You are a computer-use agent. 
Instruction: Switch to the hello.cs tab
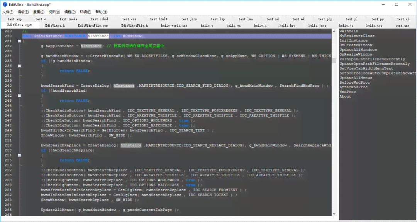point(234,25)
